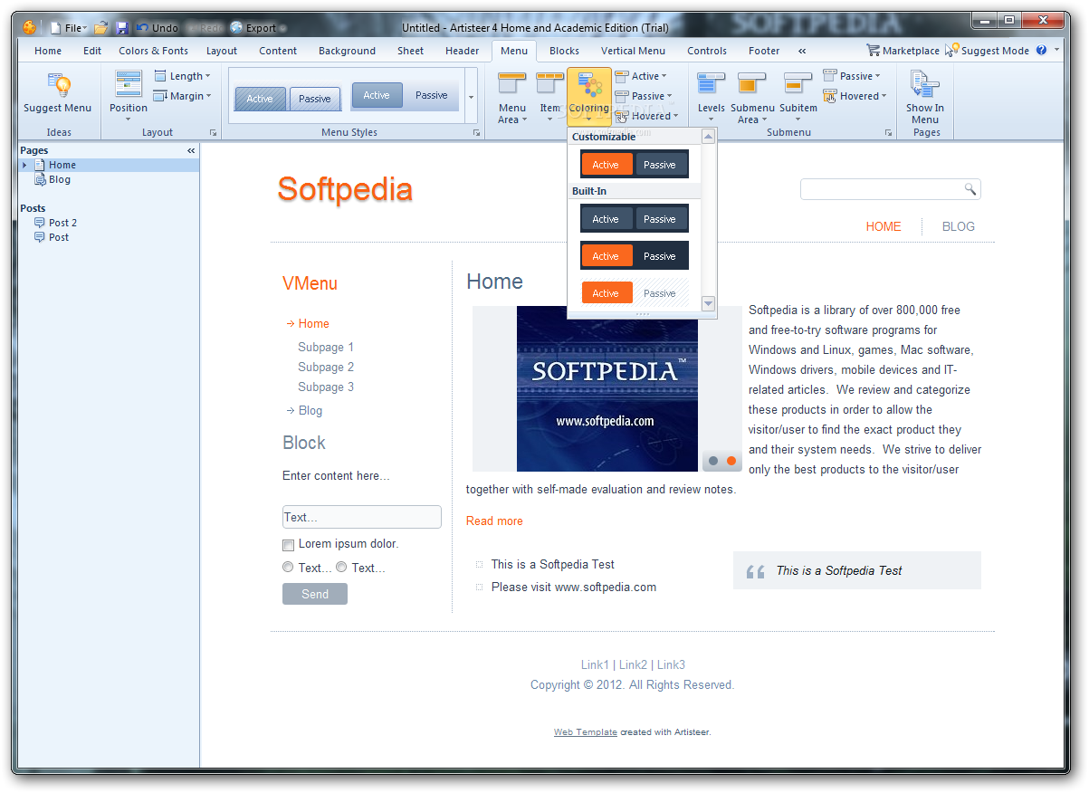
Task: Open the Item menu button
Action: 550,97
